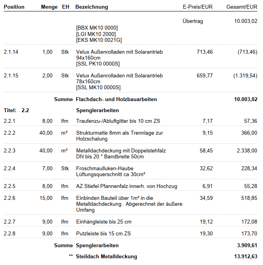
Task: Click the unit price 659,77
Action: coord(205,75)
